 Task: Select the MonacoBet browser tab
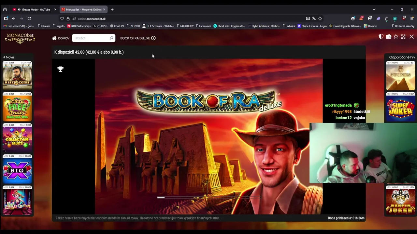point(83,9)
